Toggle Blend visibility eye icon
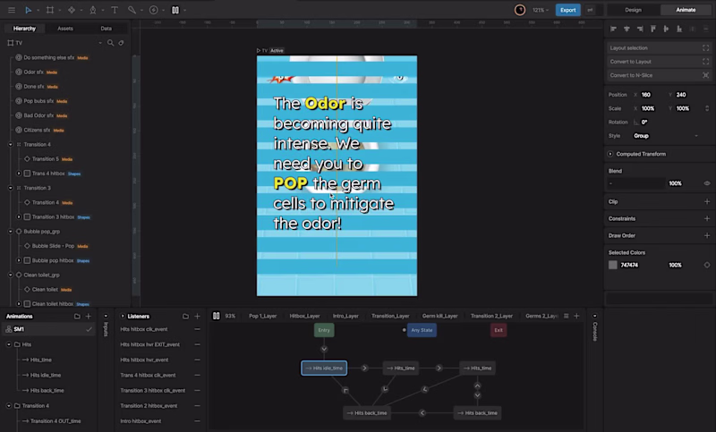 pos(707,183)
